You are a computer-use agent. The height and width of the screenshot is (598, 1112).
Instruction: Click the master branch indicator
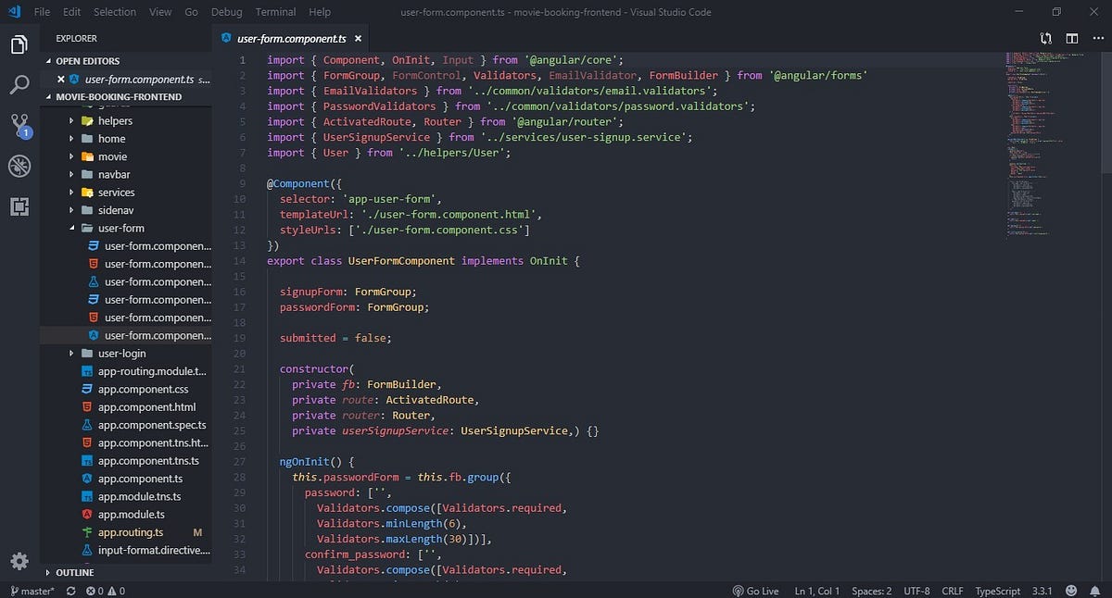33,591
